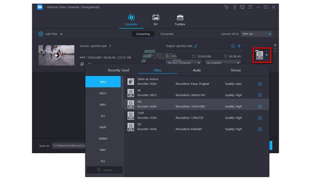Click the source info icon beside sports2.mp4
This screenshot has width=312, height=180.
pos(110,46)
